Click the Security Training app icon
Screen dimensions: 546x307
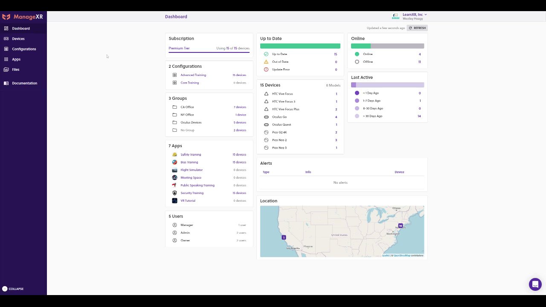(x=174, y=193)
